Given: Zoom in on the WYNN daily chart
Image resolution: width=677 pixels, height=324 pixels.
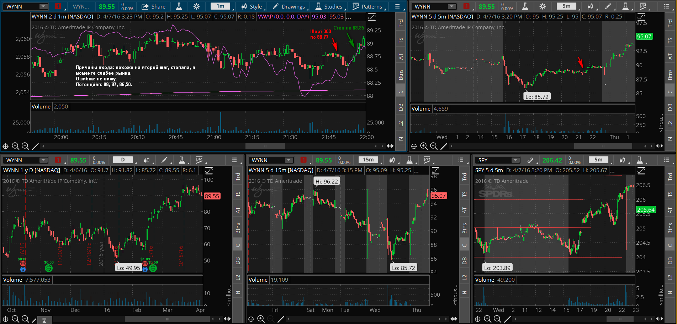Looking at the screenshot, I should point(15,319).
